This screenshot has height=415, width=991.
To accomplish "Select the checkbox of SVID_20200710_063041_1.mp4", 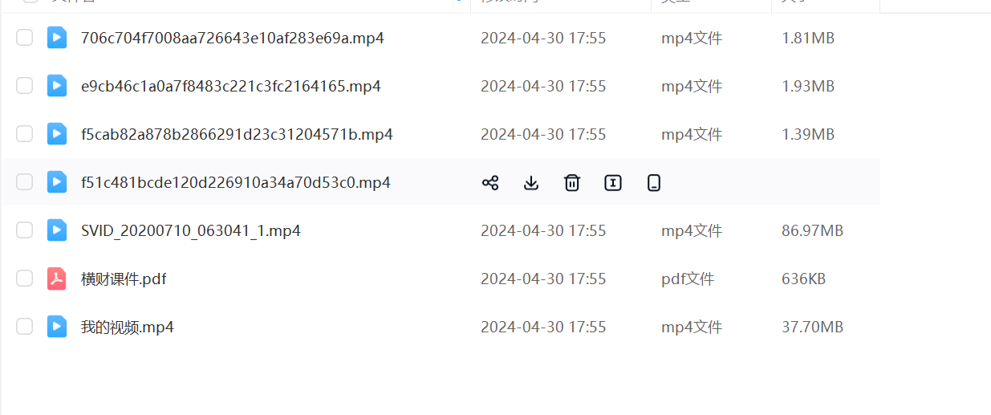I will (25, 230).
